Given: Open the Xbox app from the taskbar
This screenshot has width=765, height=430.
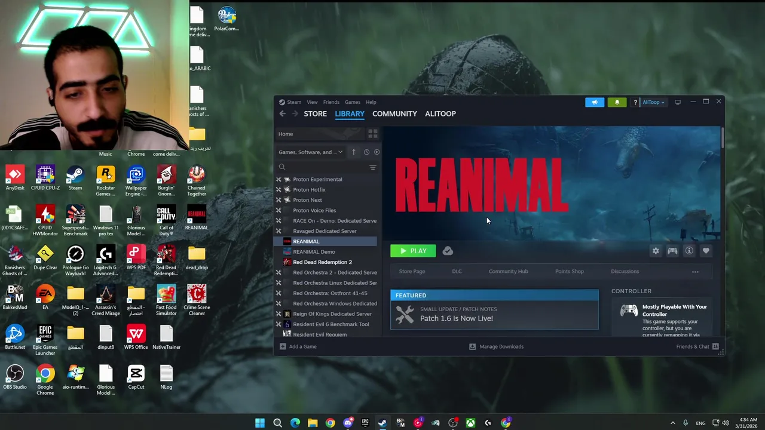Looking at the screenshot, I should [x=470, y=423].
